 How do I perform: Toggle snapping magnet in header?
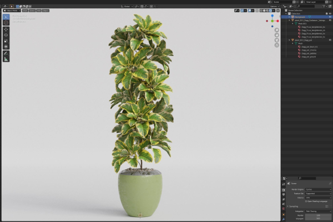coord(142,6)
